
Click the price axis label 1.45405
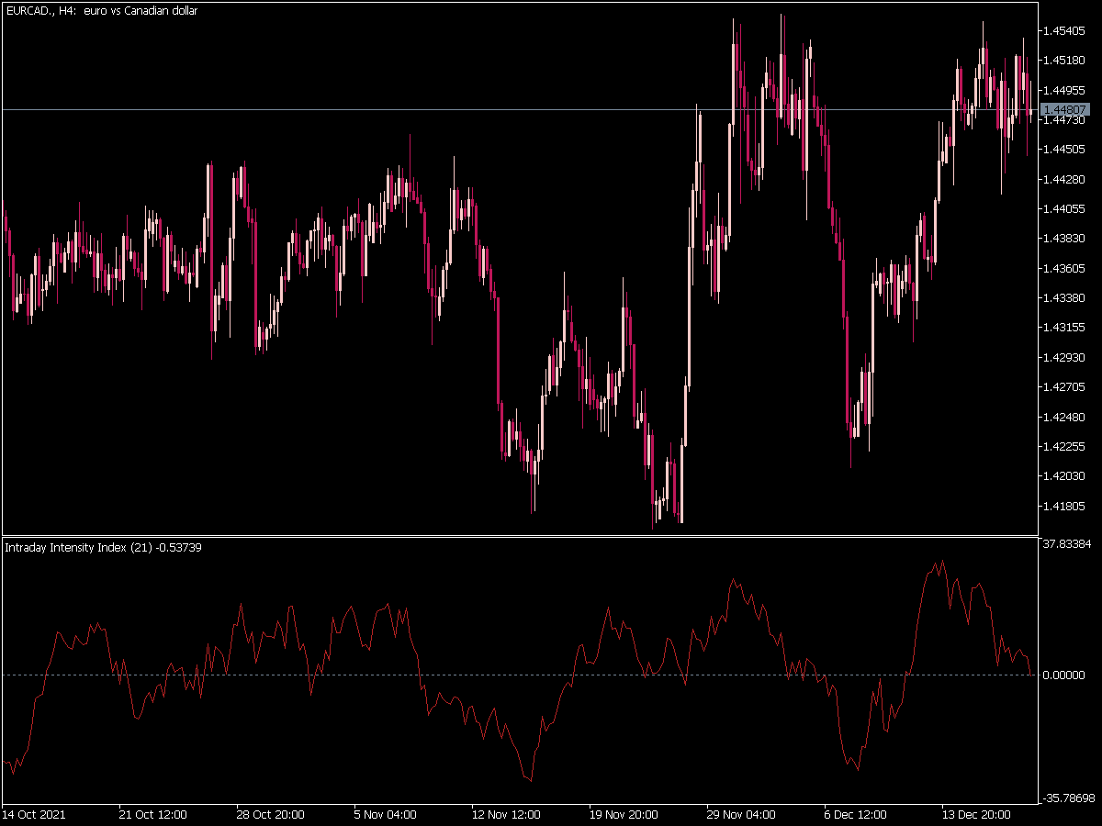pyautogui.click(x=1063, y=31)
